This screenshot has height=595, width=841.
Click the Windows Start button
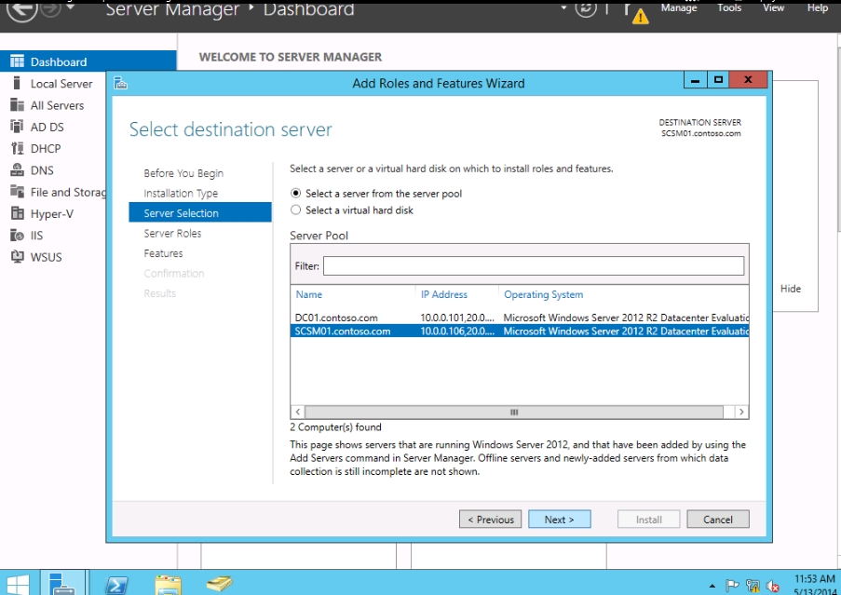tap(19, 585)
